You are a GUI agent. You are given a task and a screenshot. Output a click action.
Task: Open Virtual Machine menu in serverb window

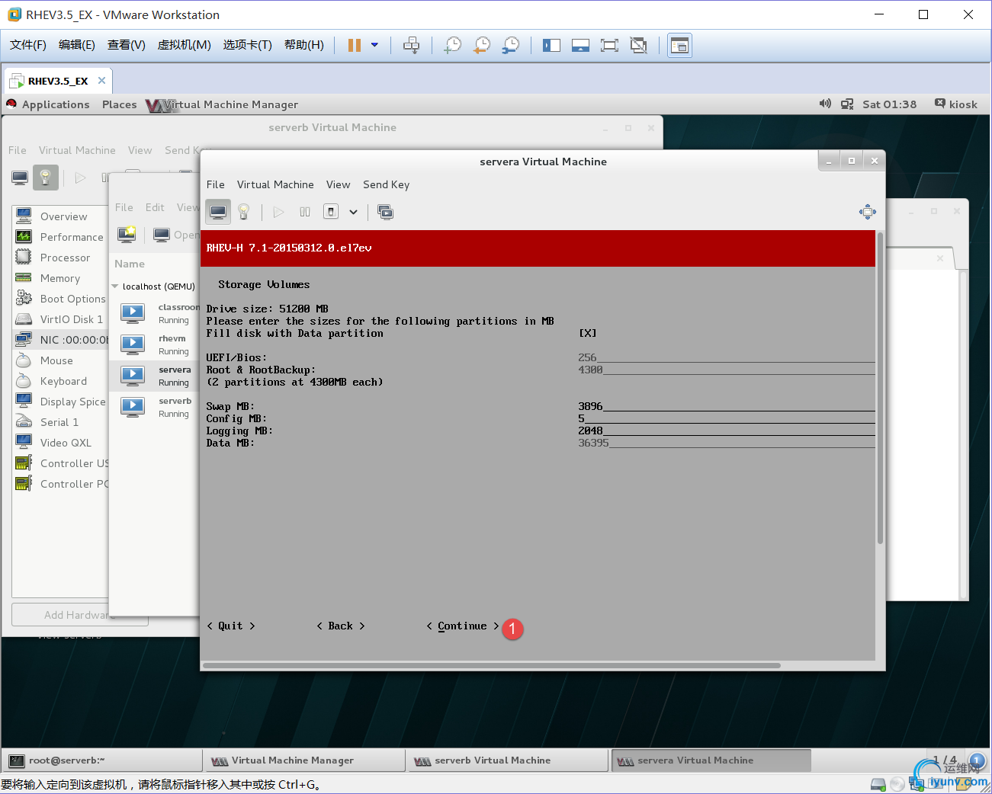pyautogui.click(x=77, y=150)
